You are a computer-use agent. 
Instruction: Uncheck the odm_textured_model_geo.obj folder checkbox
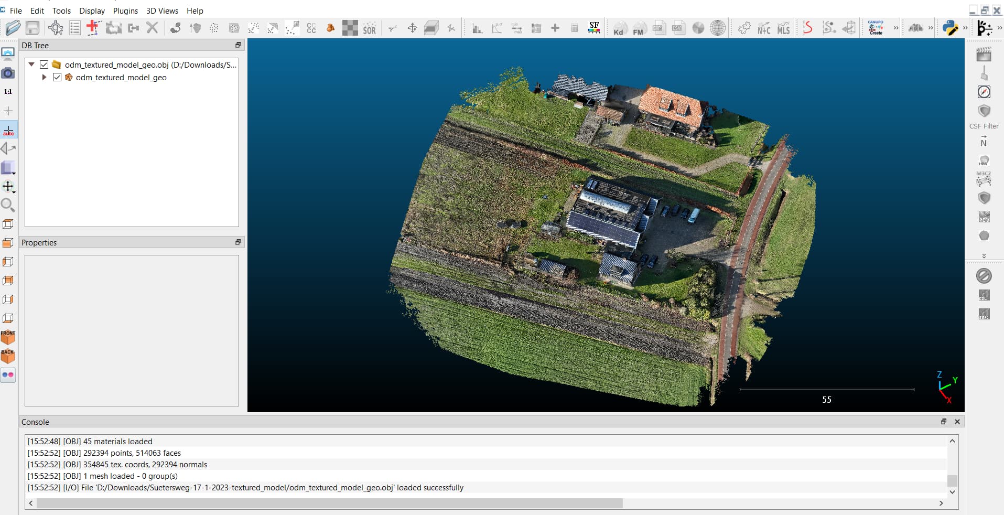(x=44, y=65)
